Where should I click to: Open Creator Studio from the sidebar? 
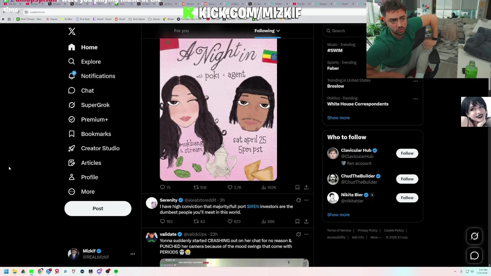point(94,148)
